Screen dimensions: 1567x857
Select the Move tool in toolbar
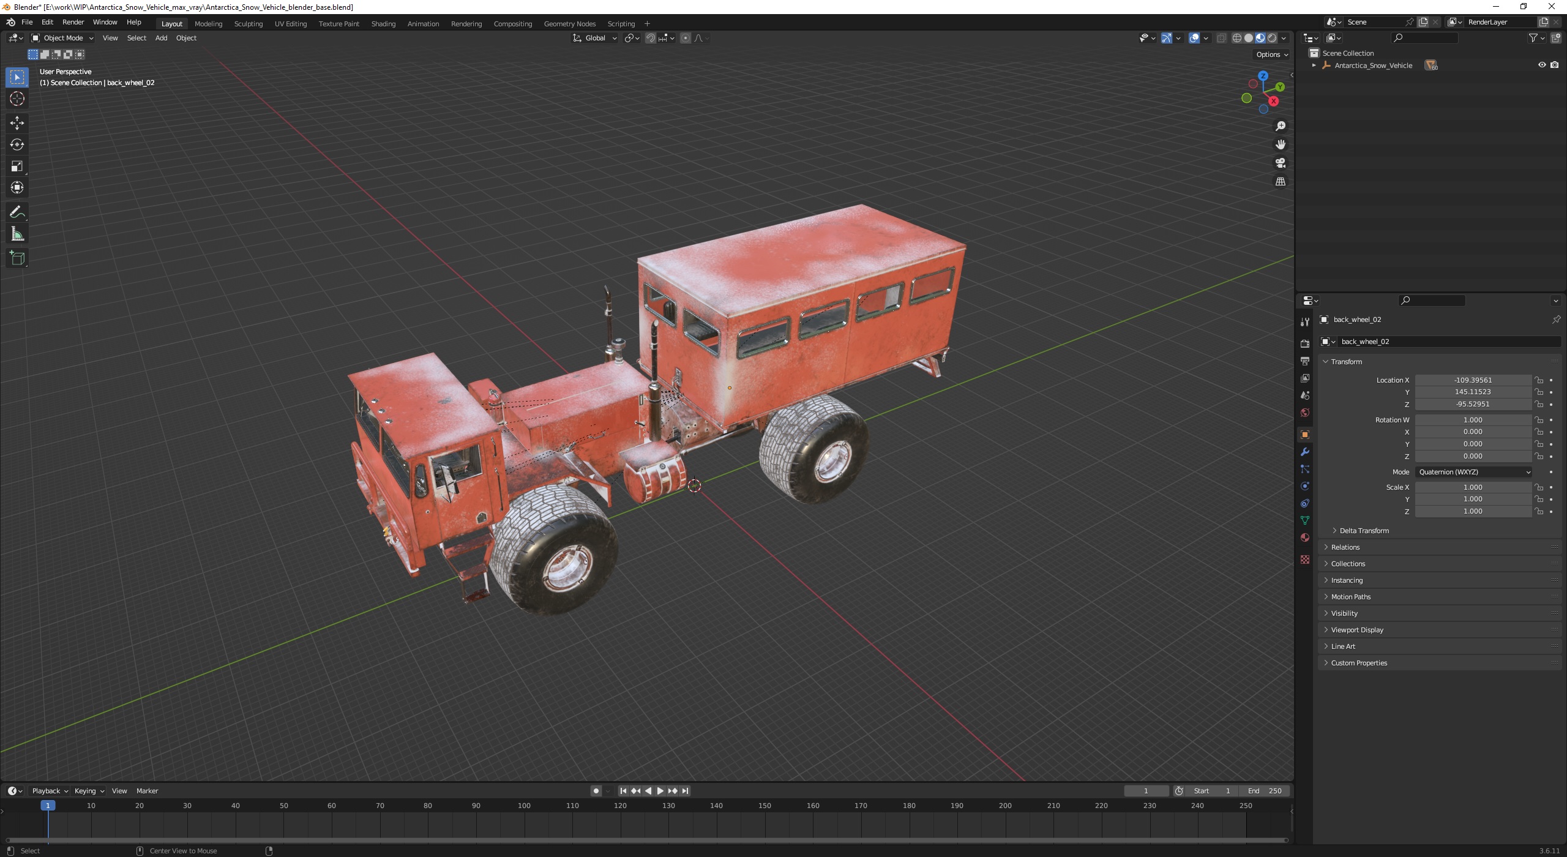coord(16,121)
